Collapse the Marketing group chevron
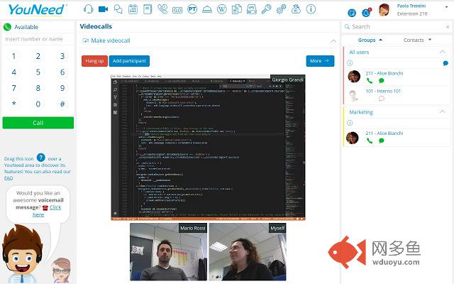Image resolution: width=454 pixels, height=284 pixels. pyautogui.click(x=443, y=112)
